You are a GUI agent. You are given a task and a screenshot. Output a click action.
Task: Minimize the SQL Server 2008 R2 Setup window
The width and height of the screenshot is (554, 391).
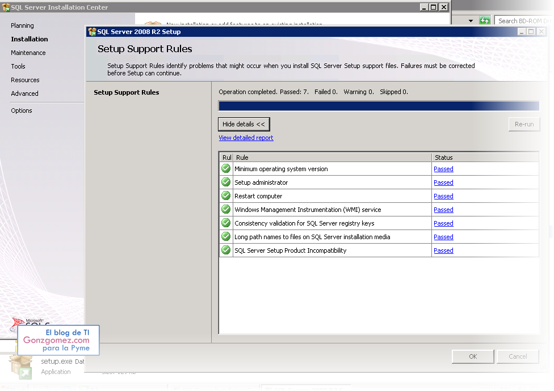coord(521,32)
